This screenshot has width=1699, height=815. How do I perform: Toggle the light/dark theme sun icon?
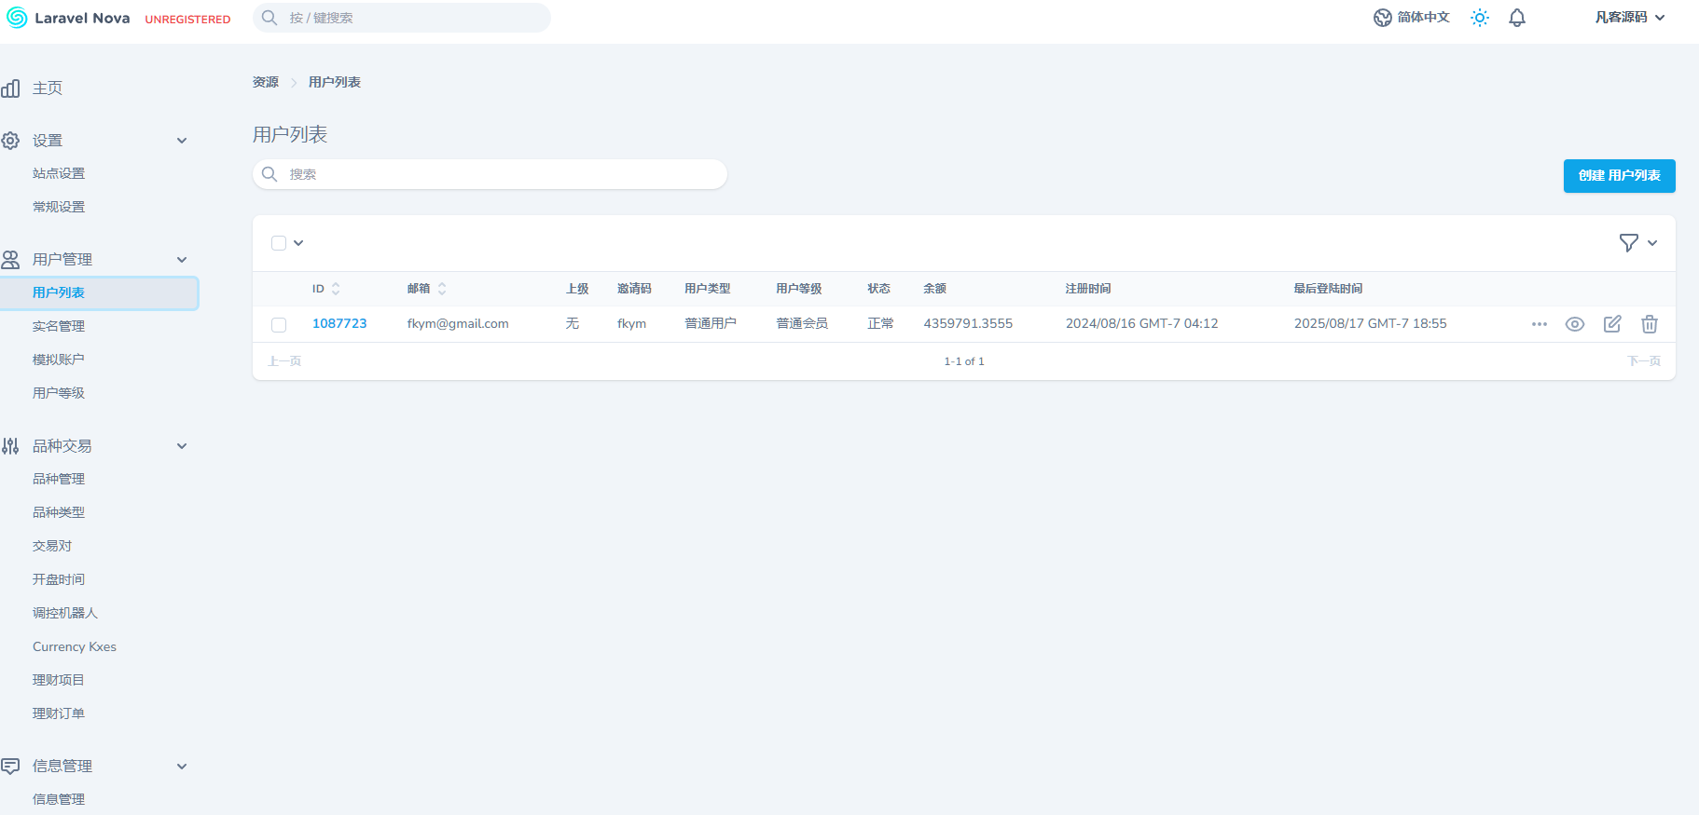(x=1480, y=18)
